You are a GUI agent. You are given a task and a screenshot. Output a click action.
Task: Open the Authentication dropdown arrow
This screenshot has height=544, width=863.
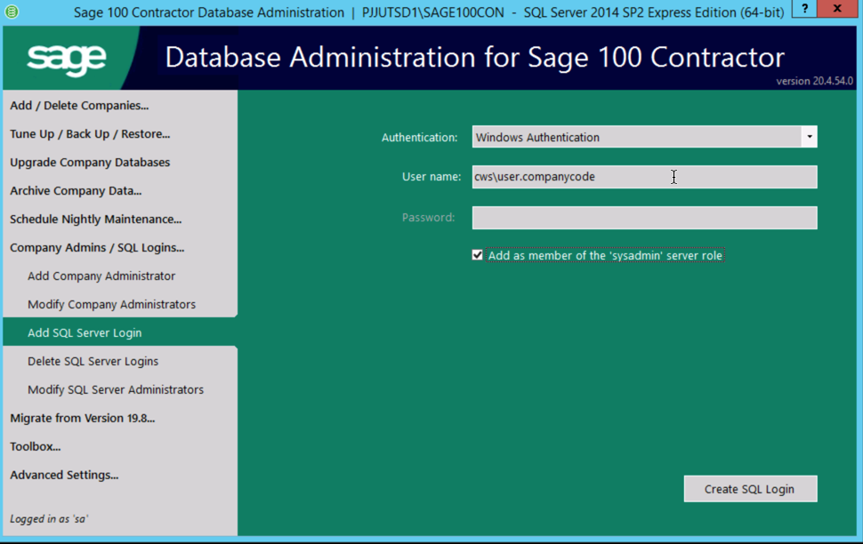click(809, 137)
